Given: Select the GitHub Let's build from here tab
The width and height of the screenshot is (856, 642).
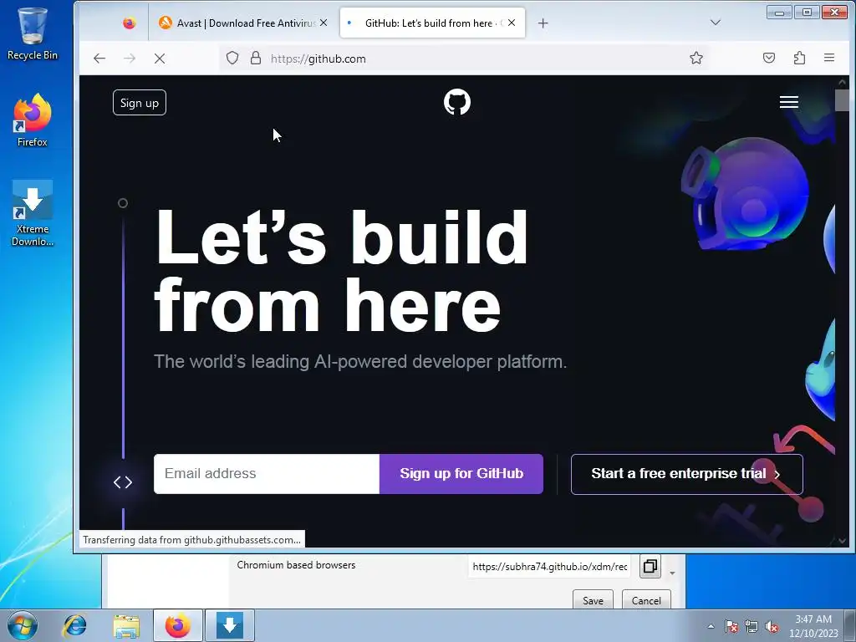Looking at the screenshot, I should click(x=432, y=23).
